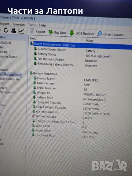Click the Field column header

point(33,38)
